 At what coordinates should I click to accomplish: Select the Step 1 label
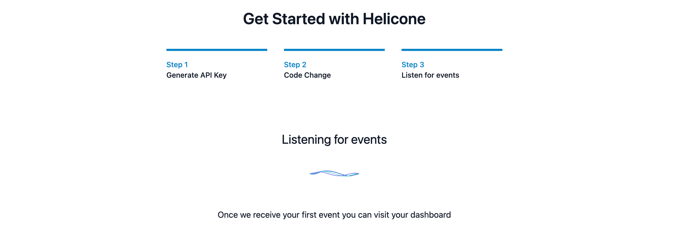(x=177, y=64)
